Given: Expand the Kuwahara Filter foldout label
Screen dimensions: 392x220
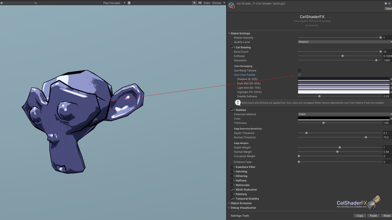Looking at the screenshot, I should [245, 167].
